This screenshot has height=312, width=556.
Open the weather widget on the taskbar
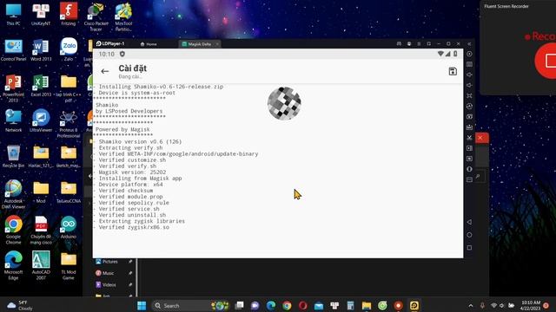click(20, 306)
